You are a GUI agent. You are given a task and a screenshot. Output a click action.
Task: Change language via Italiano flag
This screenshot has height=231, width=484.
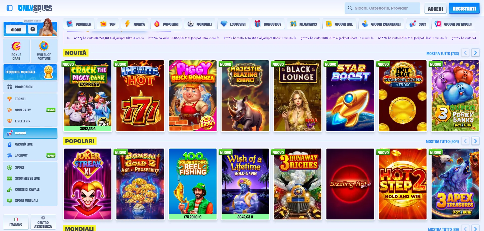point(16,222)
